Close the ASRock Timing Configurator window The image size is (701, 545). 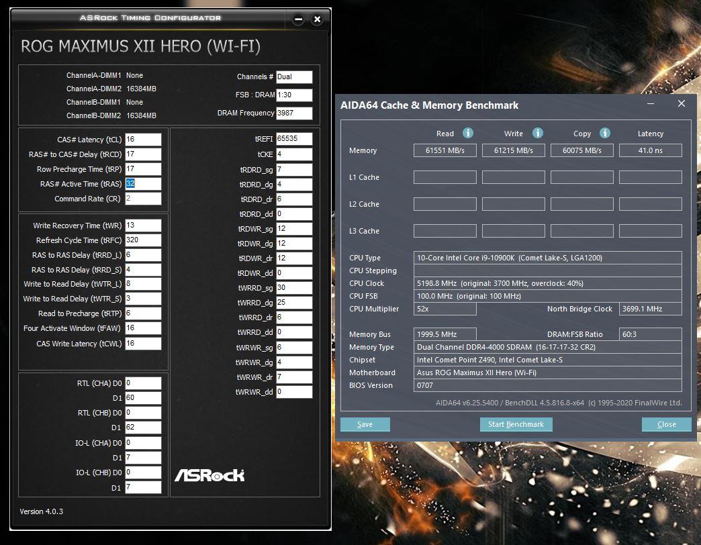(317, 19)
